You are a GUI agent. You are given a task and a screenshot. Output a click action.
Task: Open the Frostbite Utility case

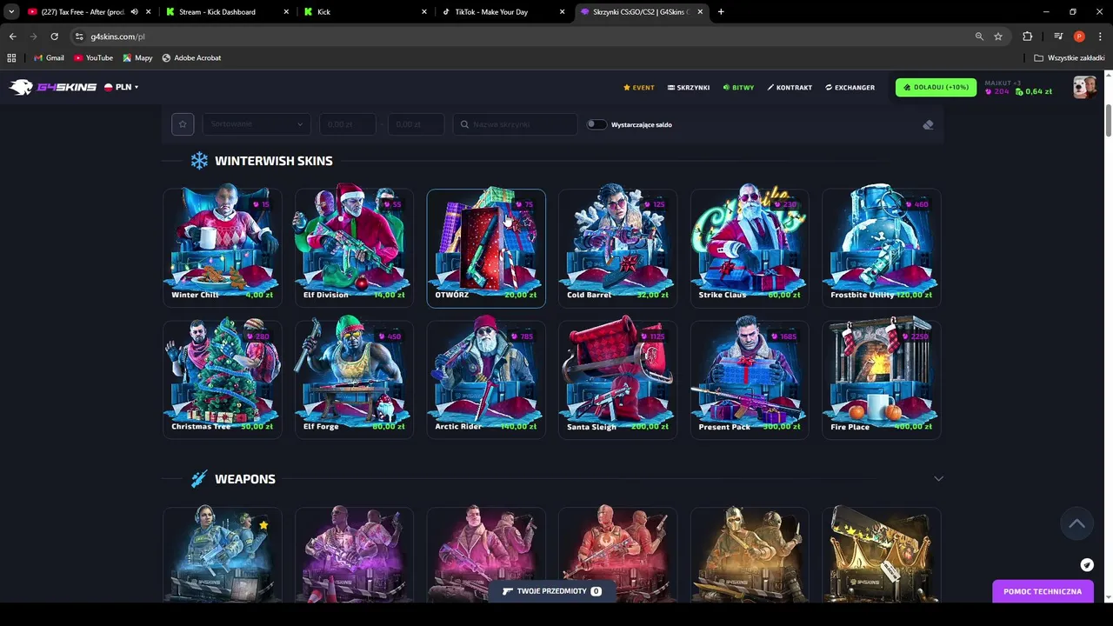click(881, 248)
